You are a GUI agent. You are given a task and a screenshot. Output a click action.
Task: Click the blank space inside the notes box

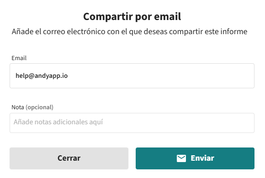177,123
